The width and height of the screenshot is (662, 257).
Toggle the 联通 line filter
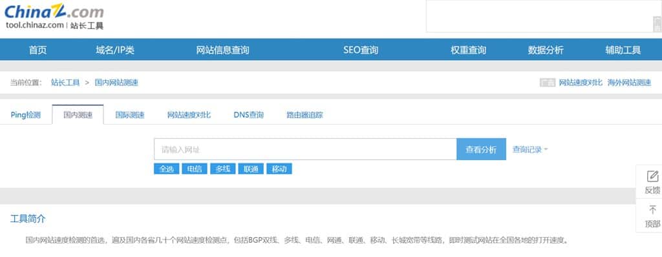[251, 169]
